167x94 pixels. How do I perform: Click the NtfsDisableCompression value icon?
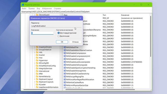click(x=65, y=53)
